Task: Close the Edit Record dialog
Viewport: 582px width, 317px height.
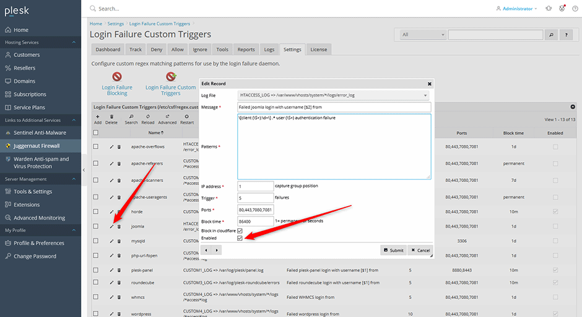Action: [430, 84]
